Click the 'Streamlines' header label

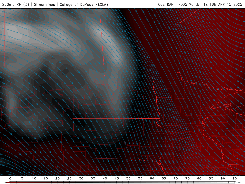pyautogui.click(x=44, y=4)
